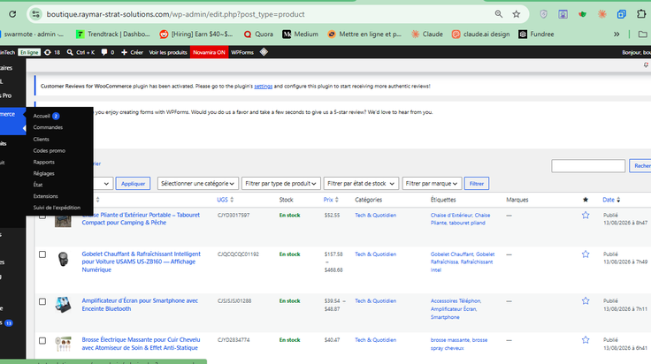Click Créer in the admin bar
651x364 pixels.
132,52
